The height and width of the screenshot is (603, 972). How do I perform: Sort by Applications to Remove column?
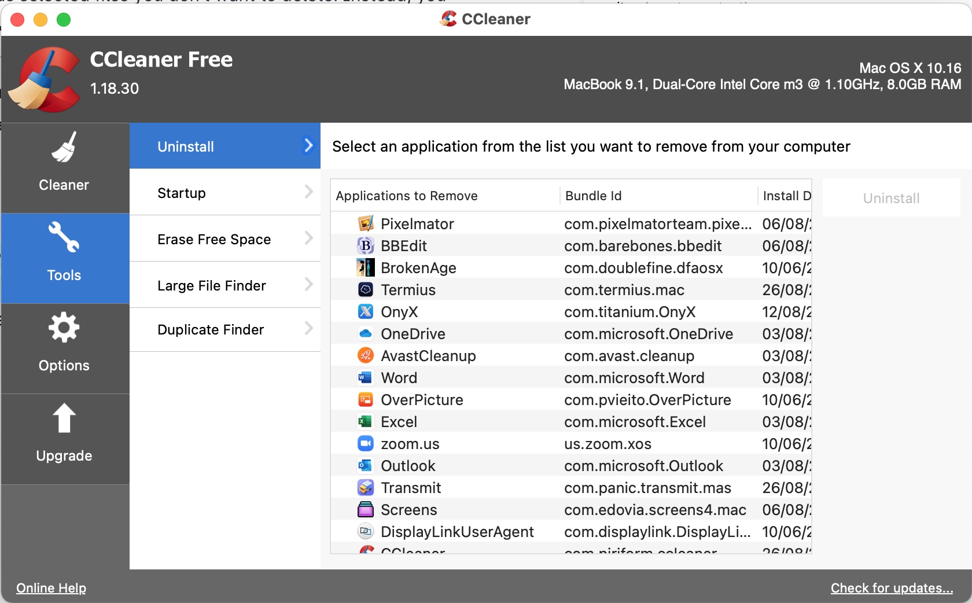[x=445, y=196]
